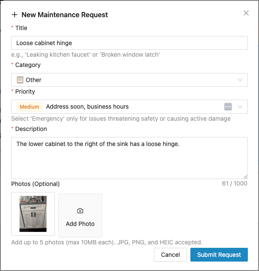Click the Priority dropdown chevron arrow

pyautogui.click(x=240, y=107)
